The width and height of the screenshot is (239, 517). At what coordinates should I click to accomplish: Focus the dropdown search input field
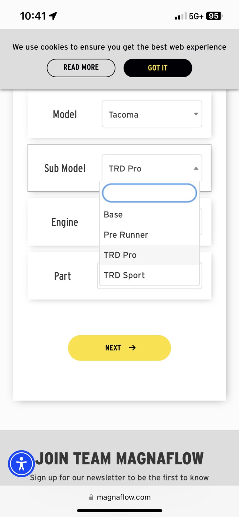[x=149, y=193]
